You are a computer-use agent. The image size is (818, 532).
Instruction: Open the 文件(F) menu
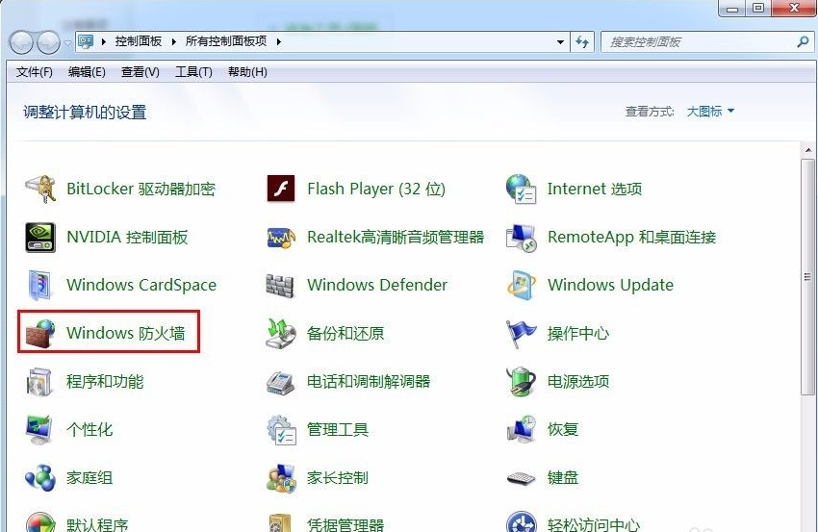point(34,72)
